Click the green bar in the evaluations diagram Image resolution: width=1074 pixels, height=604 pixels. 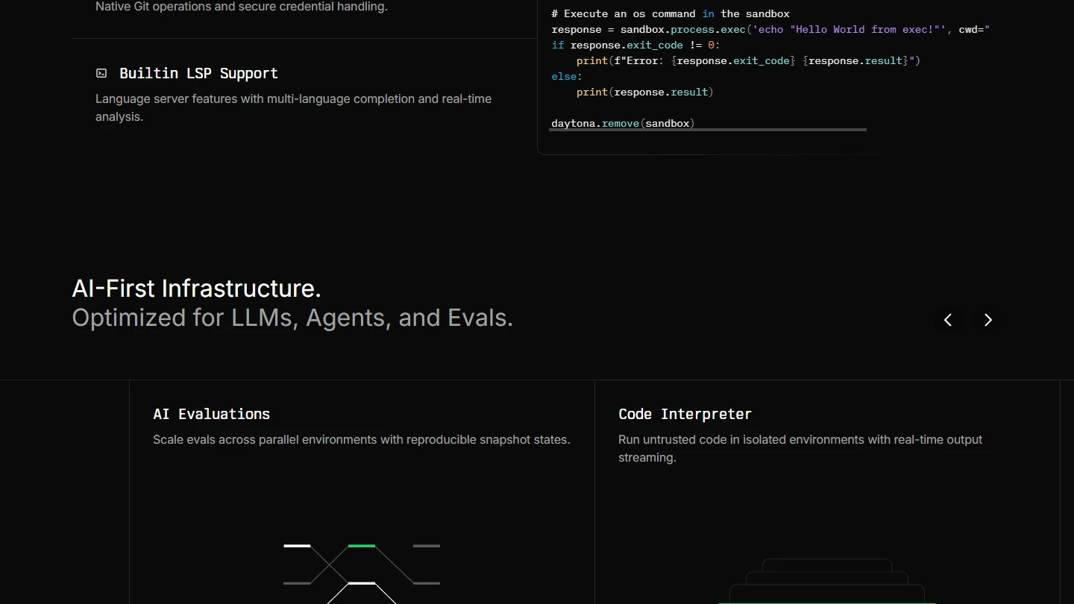pos(362,546)
